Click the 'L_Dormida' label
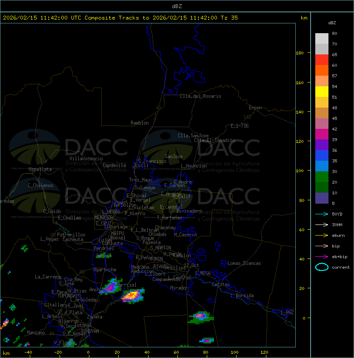Screen dimensions: 354x358 pyautogui.click(x=242, y=295)
